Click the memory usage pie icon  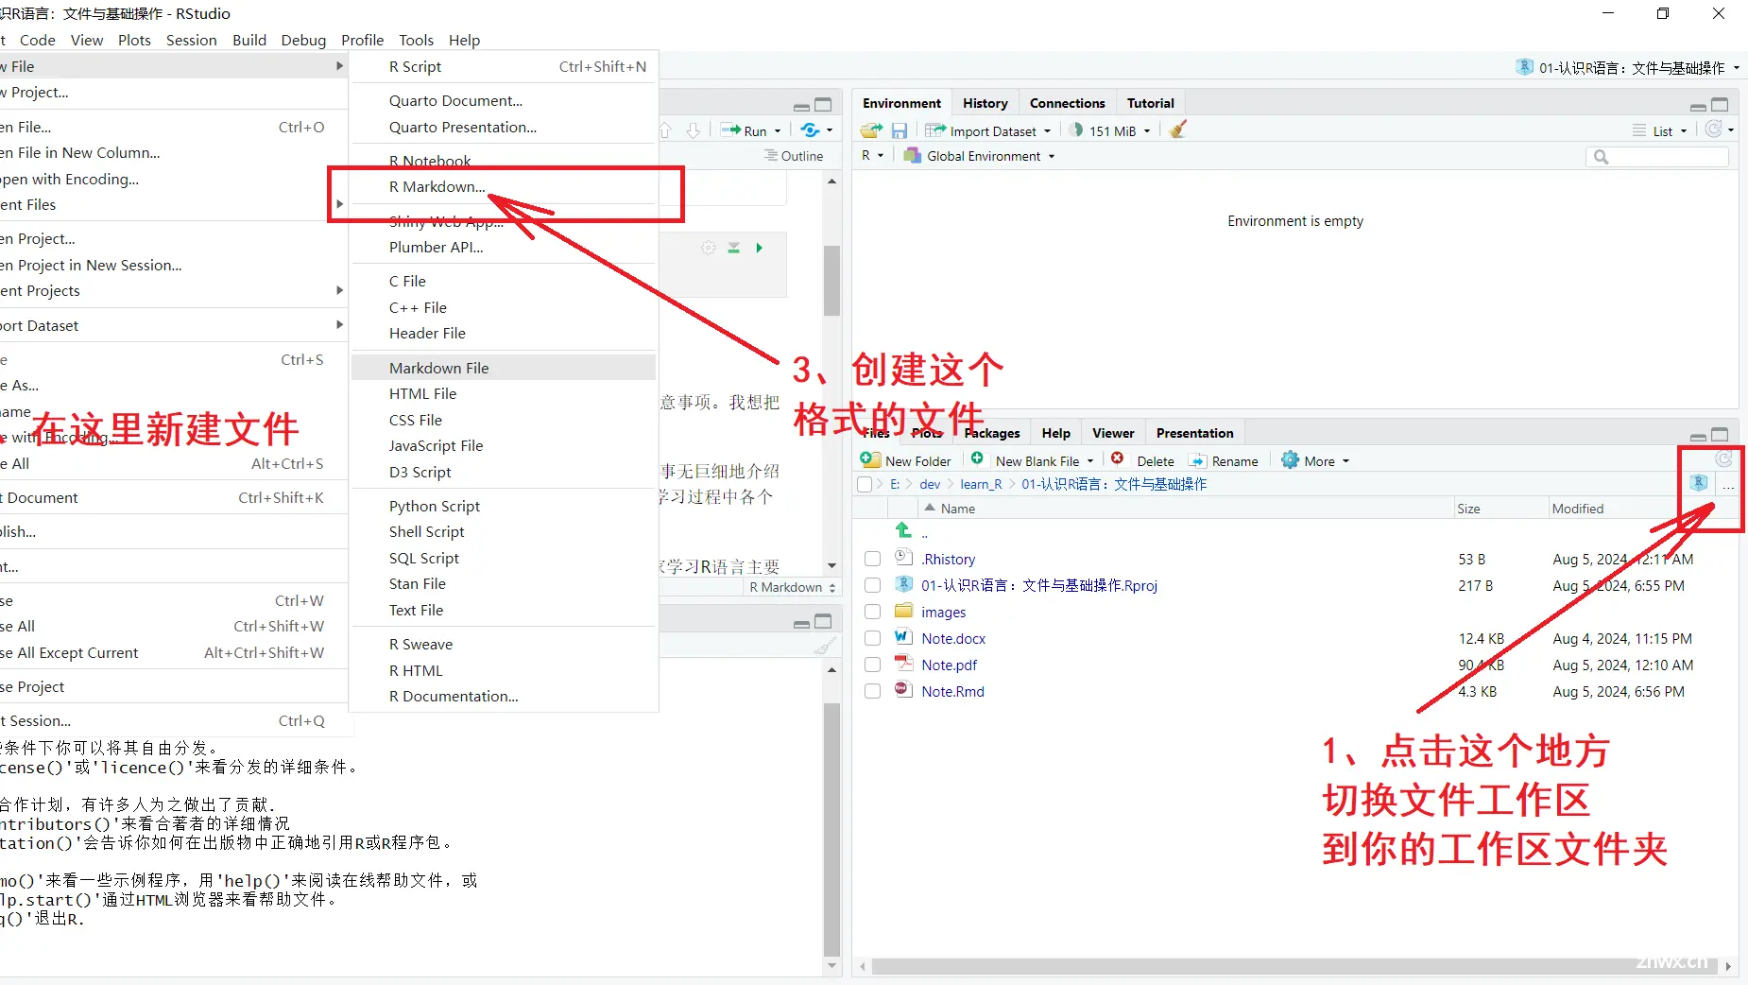tap(1077, 130)
